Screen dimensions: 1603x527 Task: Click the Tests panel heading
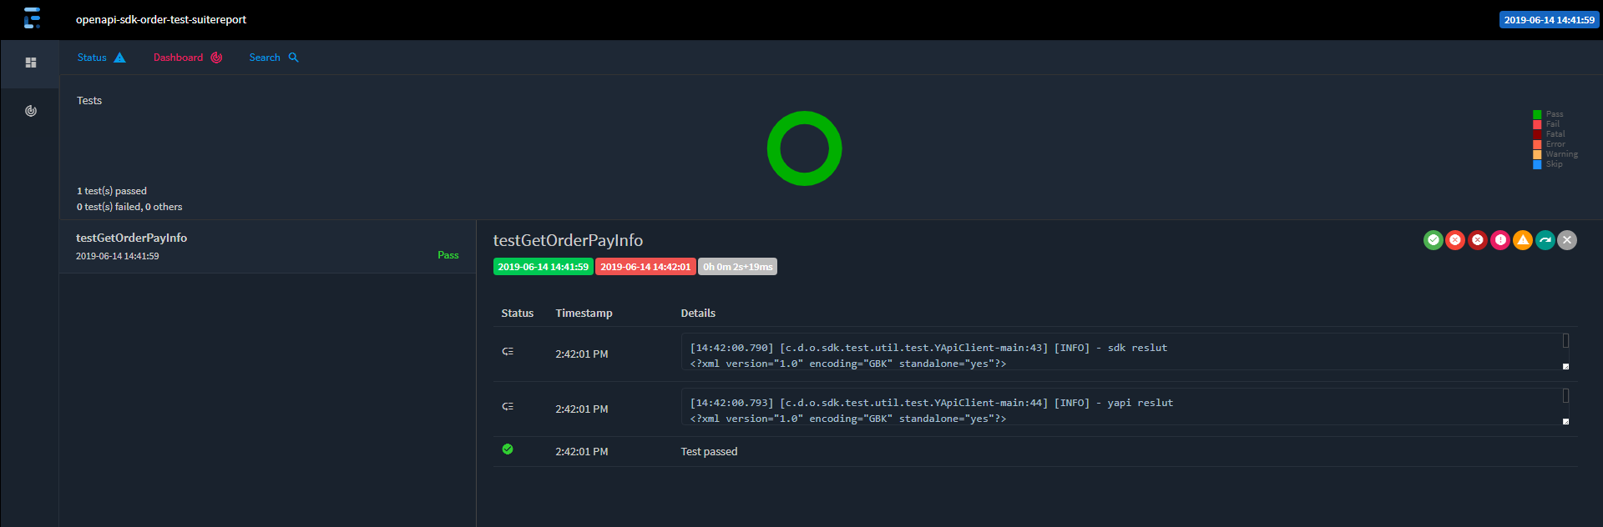point(89,101)
